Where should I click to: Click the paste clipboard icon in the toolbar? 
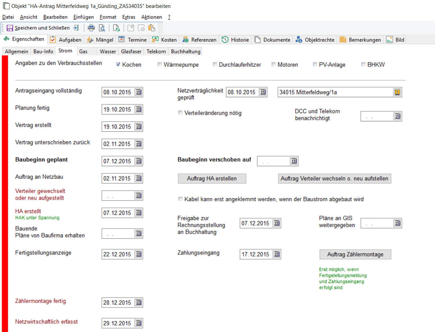(152, 28)
